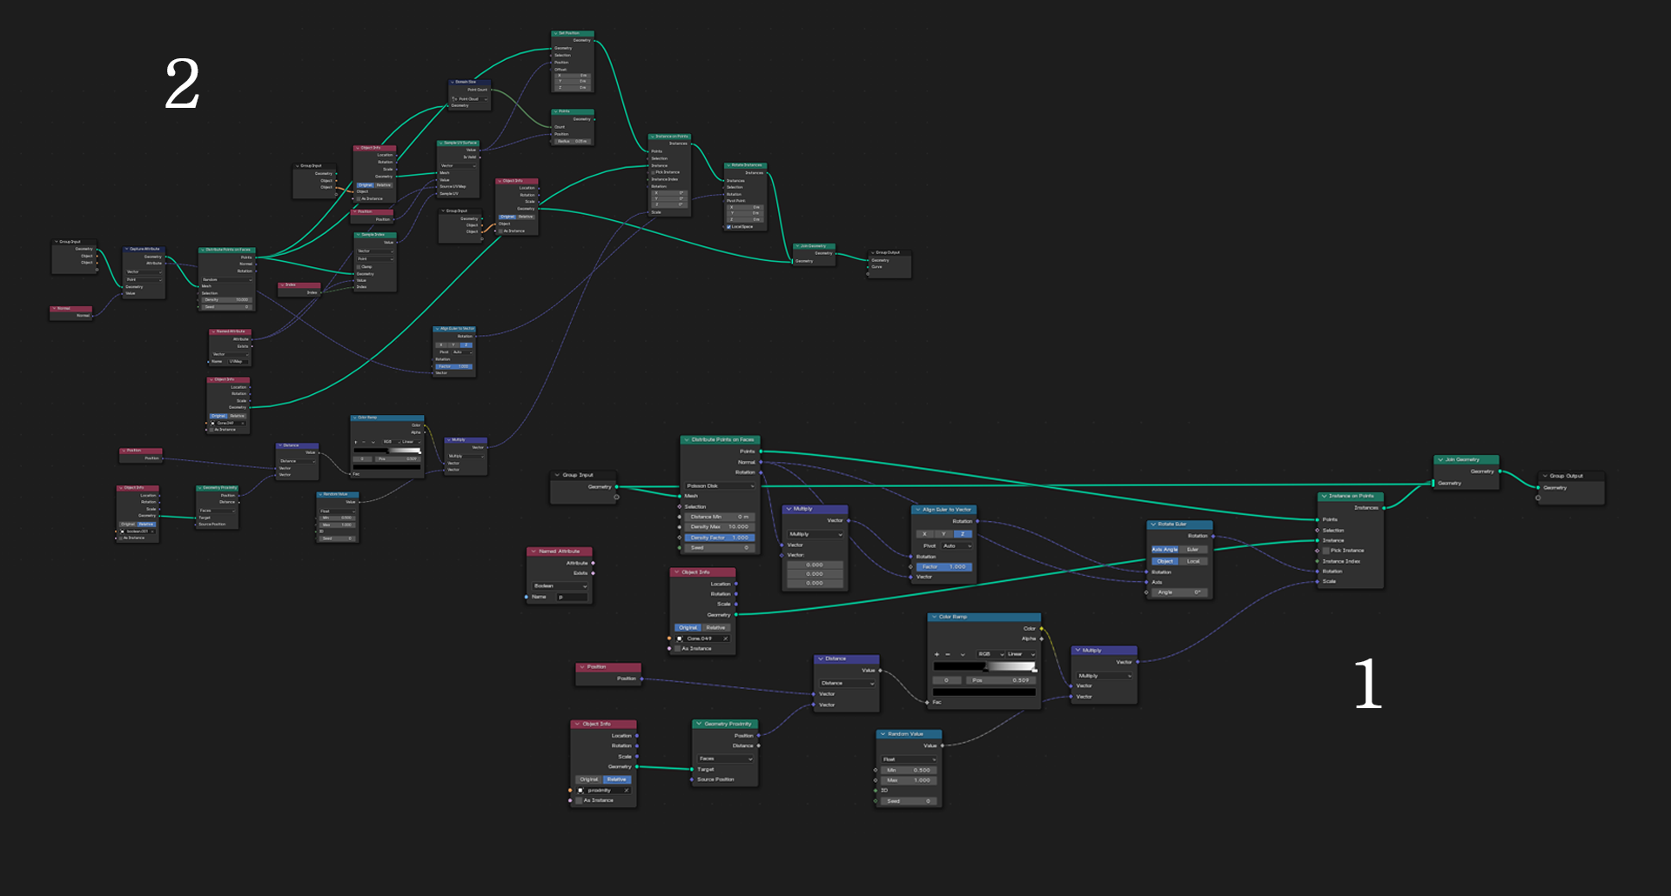Click the Distance Min 0 m field

coord(720,517)
